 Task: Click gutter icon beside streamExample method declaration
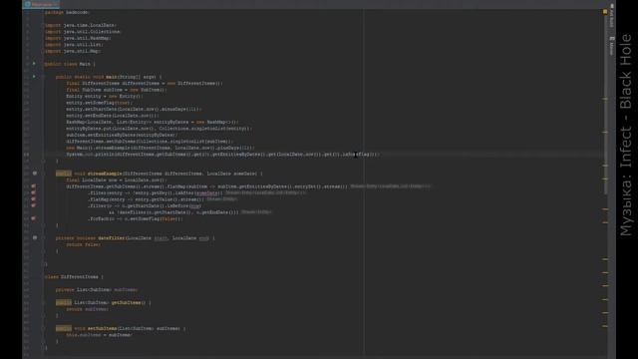click(35, 174)
